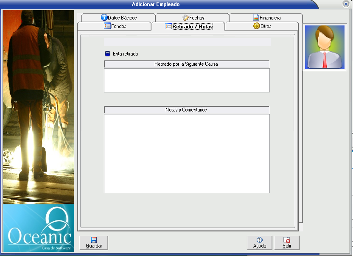
Task: Click the list icon on the Fondos tab
Action: pyautogui.click(x=107, y=26)
